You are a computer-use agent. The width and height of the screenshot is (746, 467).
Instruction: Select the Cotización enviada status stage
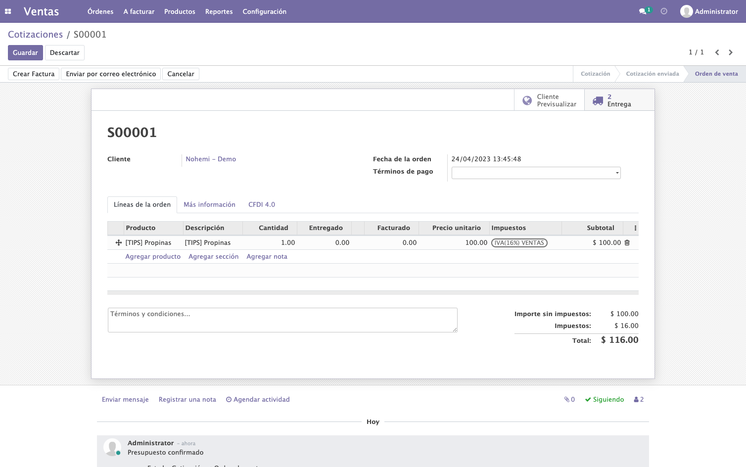(653, 74)
